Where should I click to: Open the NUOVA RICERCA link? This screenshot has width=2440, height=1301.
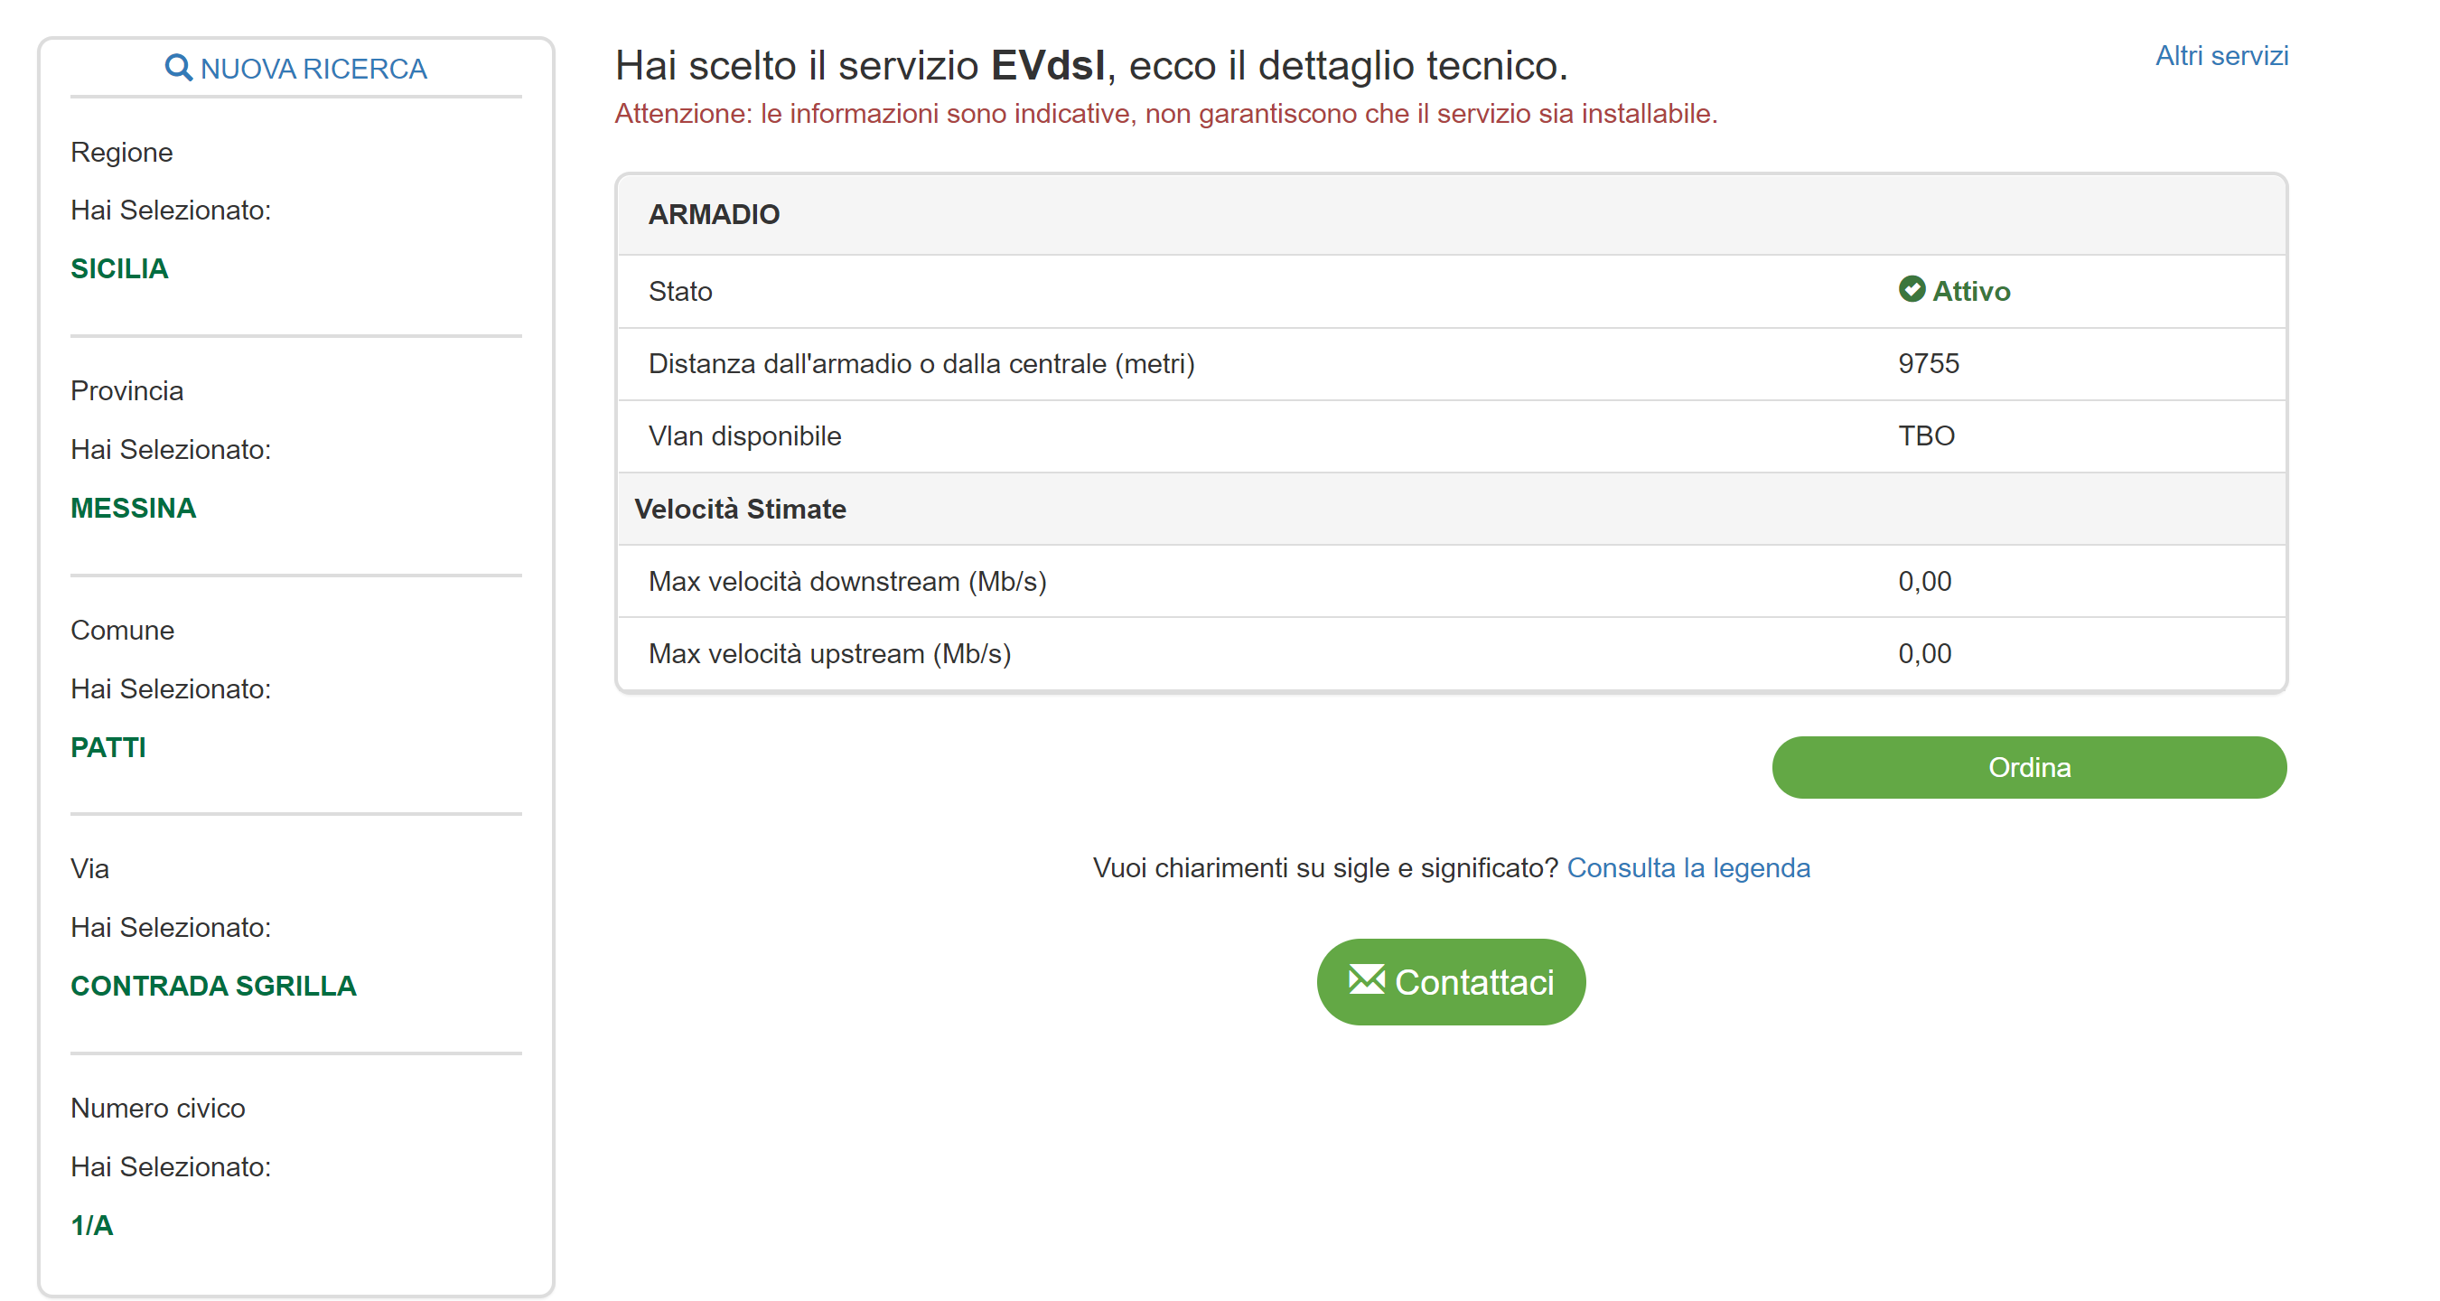pos(313,69)
